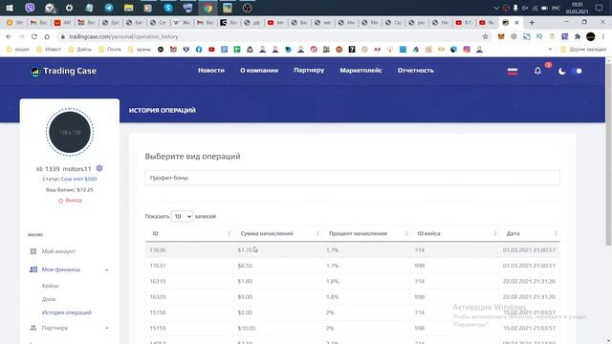Open Skype from the taskbar
This screenshot has width=612, height=344.
(168, 8)
